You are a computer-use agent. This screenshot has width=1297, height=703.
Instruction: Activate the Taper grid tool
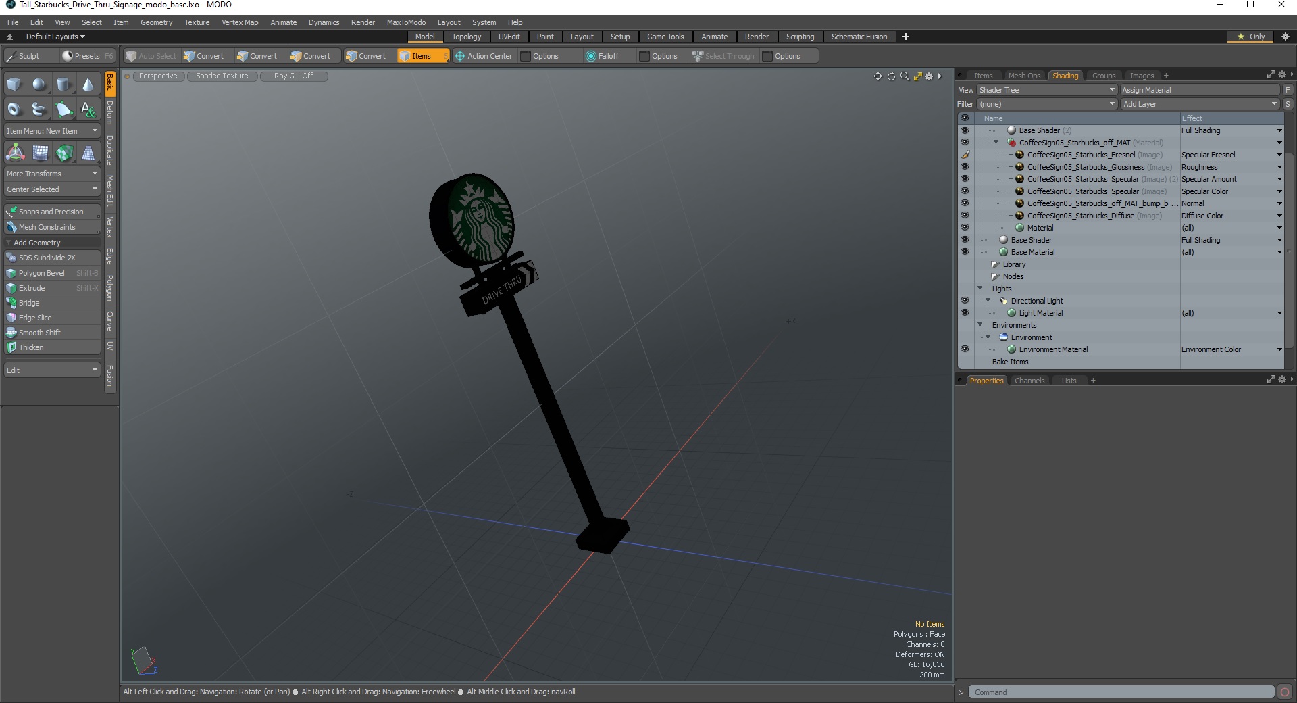pyautogui.click(x=88, y=153)
